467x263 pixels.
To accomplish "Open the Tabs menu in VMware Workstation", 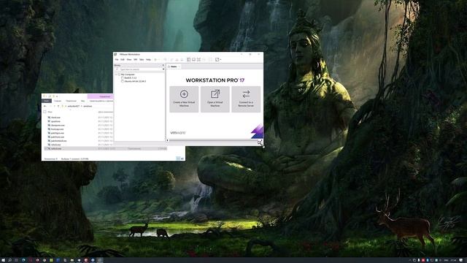I will (142, 60).
